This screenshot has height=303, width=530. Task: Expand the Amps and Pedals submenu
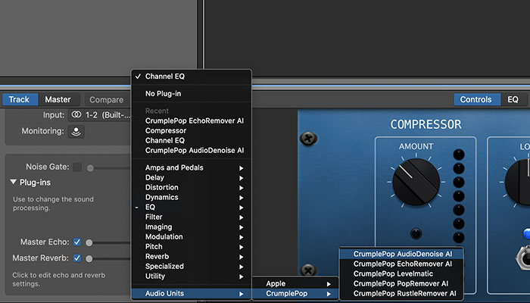pyautogui.click(x=192, y=167)
